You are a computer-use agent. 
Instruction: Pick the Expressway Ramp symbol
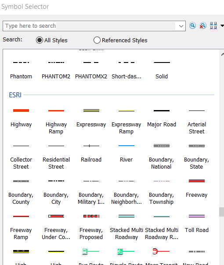(126, 121)
